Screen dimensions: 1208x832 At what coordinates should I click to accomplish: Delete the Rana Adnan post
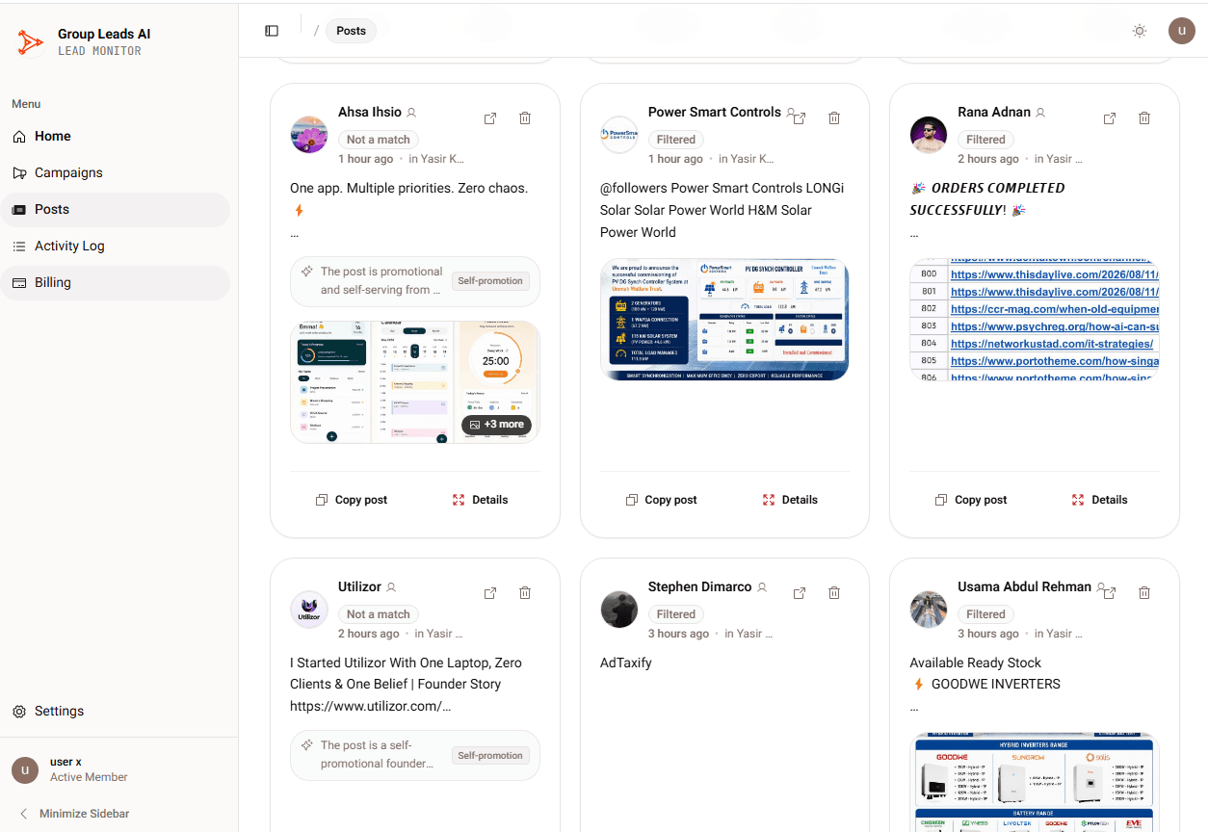(1144, 118)
